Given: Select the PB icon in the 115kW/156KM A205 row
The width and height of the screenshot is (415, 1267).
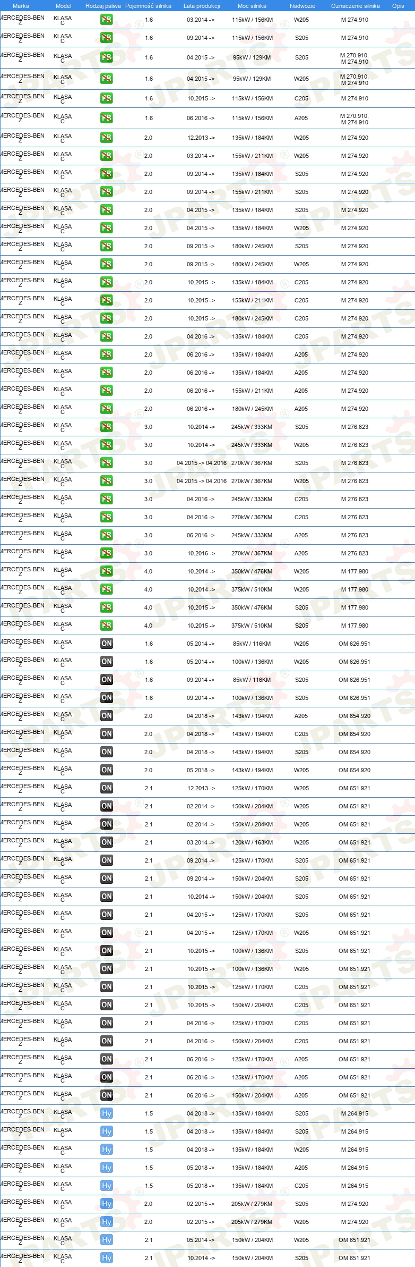Looking at the screenshot, I should click(x=107, y=118).
